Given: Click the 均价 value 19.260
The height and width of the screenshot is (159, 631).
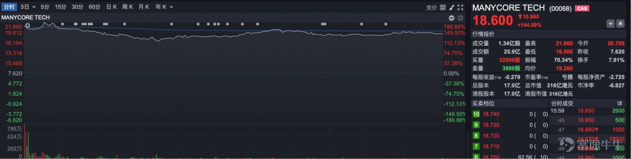Looking at the screenshot, I should click(564, 68).
